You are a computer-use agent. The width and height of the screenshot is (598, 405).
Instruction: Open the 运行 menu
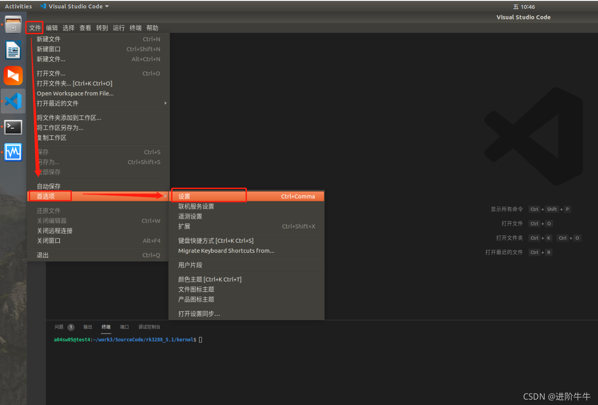(x=119, y=28)
